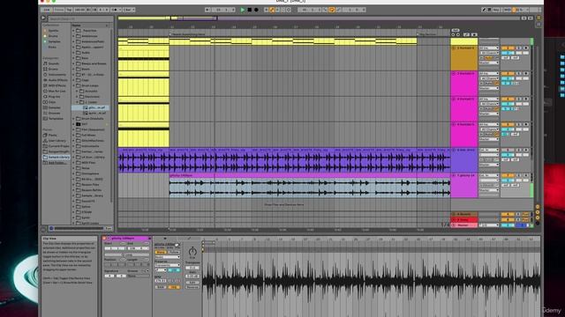Fold the 2 Kontakt 5 track
The width and height of the screenshot is (565, 317).
pos(454,48)
